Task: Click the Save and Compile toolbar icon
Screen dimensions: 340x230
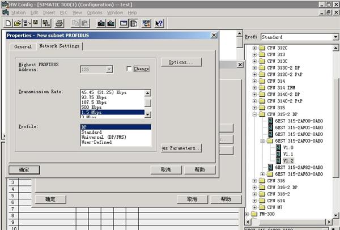Action: pyautogui.click(x=46, y=23)
